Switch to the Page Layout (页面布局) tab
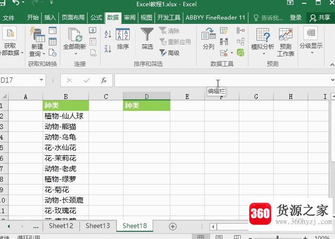Viewport: 335px width, 239px height. (73, 18)
